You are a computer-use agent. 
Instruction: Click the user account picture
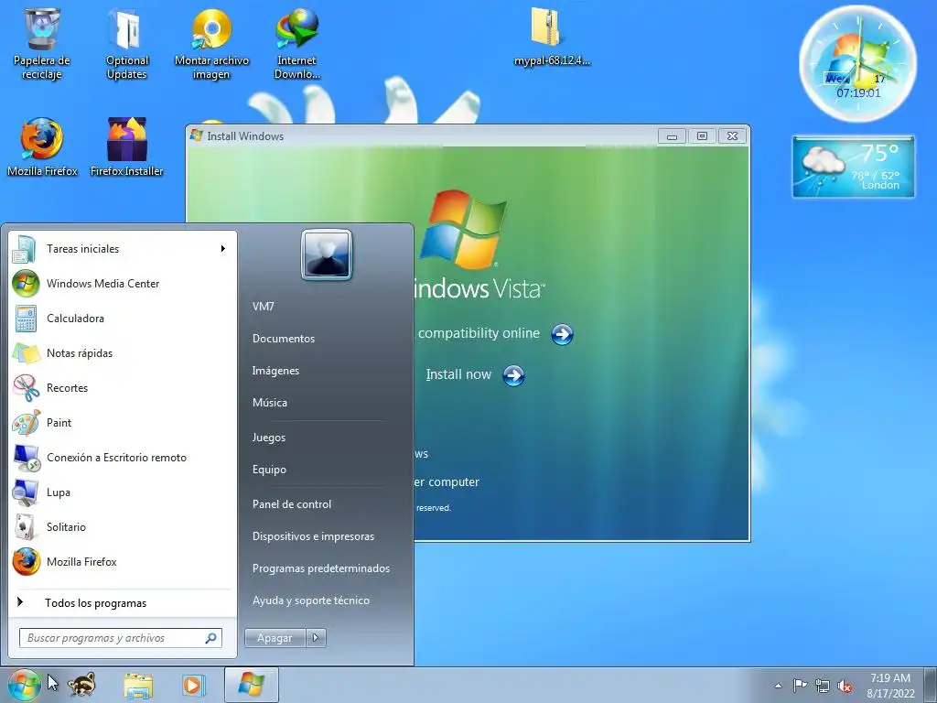pyautogui.click(x=327, y=254)
